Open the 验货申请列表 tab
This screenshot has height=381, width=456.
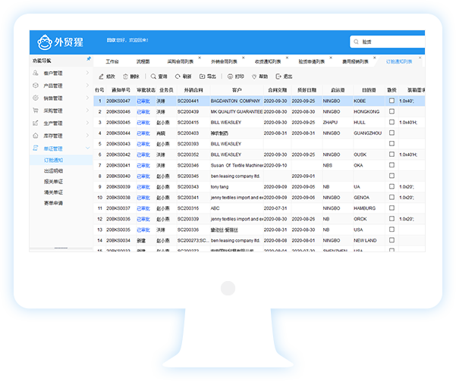(312, 61)
